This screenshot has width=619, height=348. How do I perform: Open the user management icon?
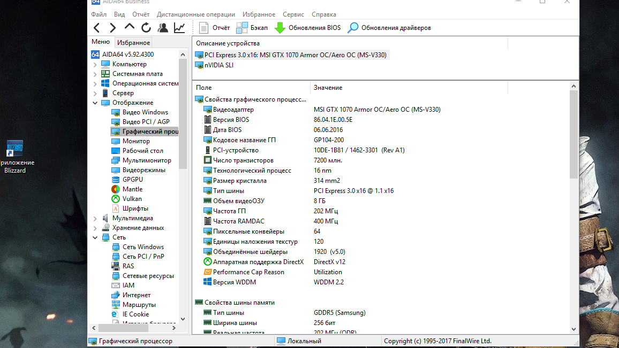coord(163,28)
